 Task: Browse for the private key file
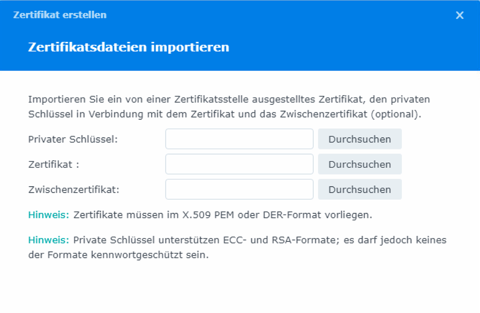[359, 139]
